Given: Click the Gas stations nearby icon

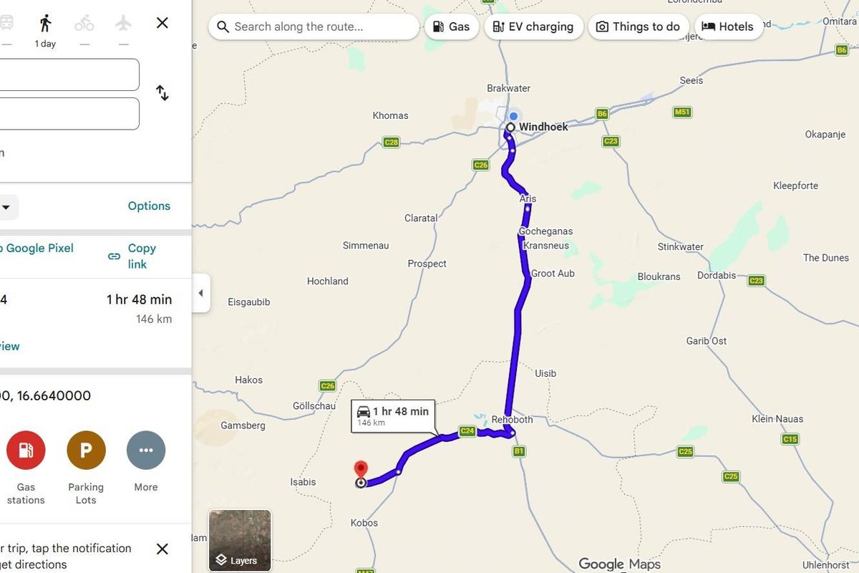Looking at the screenshot, I should [x=26, y=450].
